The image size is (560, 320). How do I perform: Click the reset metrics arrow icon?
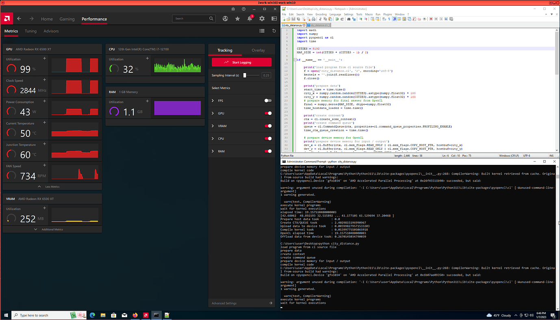point(274,31)
